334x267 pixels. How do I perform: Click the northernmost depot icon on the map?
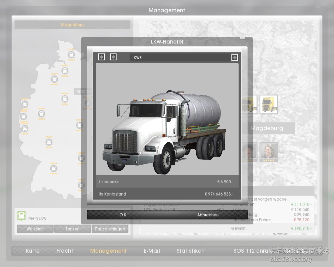click(71, 55)
